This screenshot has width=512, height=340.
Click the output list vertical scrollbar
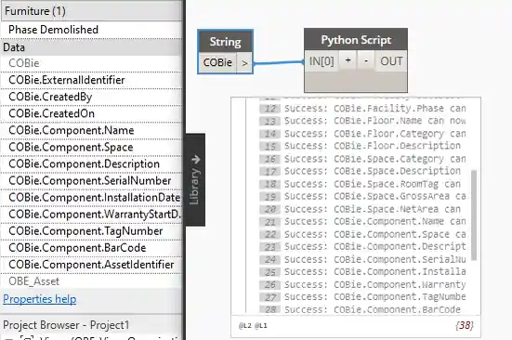(474, 215)
